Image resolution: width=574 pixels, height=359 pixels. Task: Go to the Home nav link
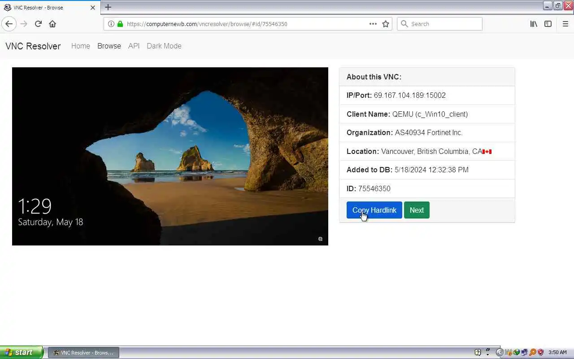pyautogui.click(x=81, y=46)
